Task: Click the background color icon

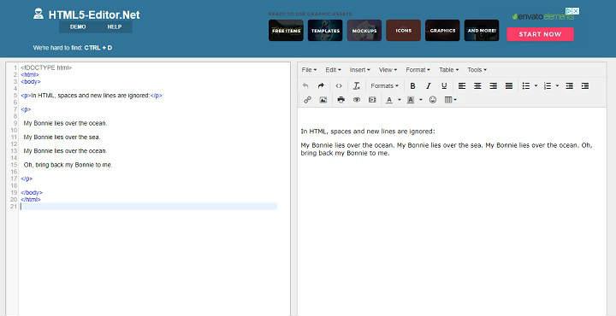Action: (x=411, y=100)
